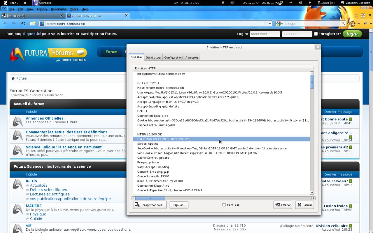Click the green login button
Viewport: 373px width, 233px height.
352,34
